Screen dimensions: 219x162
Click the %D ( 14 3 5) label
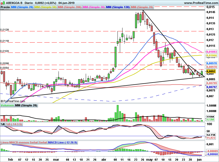(14, 124)
